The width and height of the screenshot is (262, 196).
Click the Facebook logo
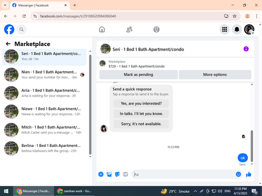pos(9,29)
